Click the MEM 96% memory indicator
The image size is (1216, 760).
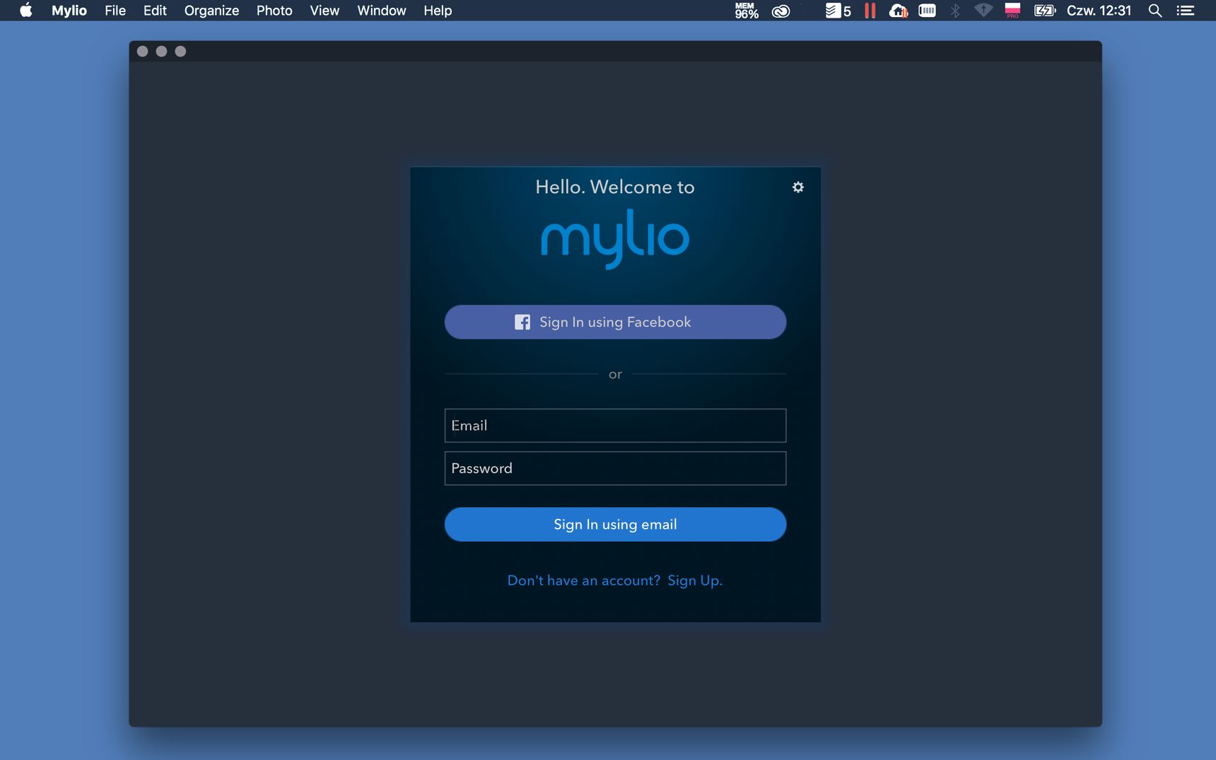tap(747, 11)
